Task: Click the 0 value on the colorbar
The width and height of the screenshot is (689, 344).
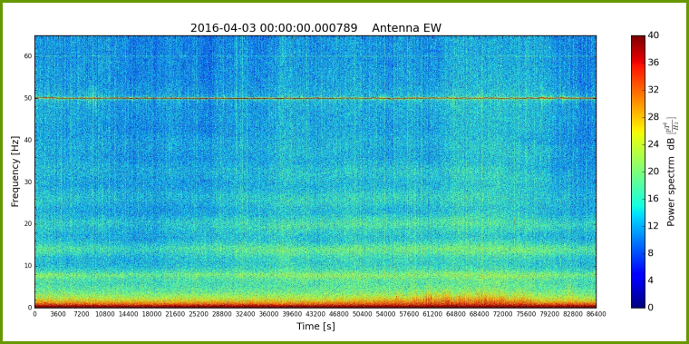Action: point(650,307)
